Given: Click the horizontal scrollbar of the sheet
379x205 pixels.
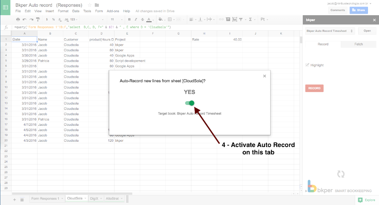Looking at the screenshot, I should pyautogui.click(x=72, y=194).
